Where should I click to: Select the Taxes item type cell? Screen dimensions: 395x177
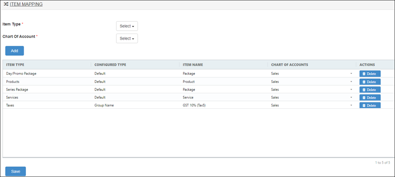(x=10, y=105)
